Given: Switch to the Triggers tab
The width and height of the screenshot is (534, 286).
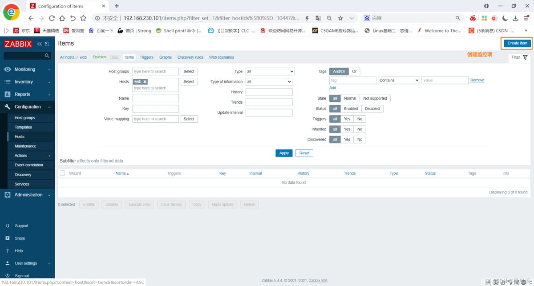Looking at the screenshot, I should pyautogui.click(x=146, y=57).
